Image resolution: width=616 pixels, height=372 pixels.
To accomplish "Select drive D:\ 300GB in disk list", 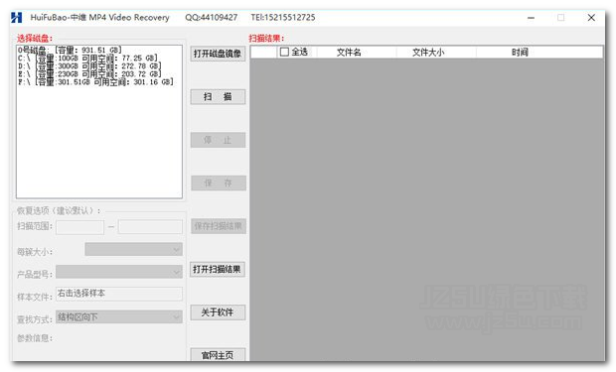I will pos(89,65).
